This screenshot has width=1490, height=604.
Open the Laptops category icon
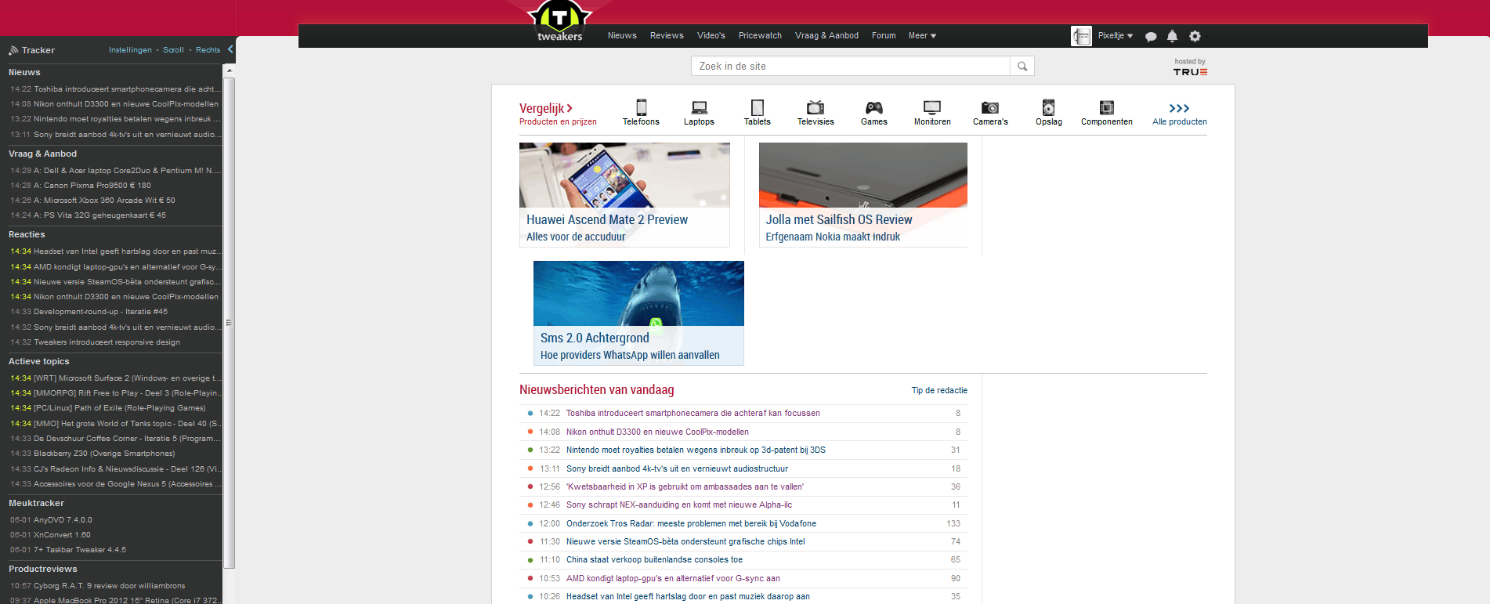click(x=699, y=107)
